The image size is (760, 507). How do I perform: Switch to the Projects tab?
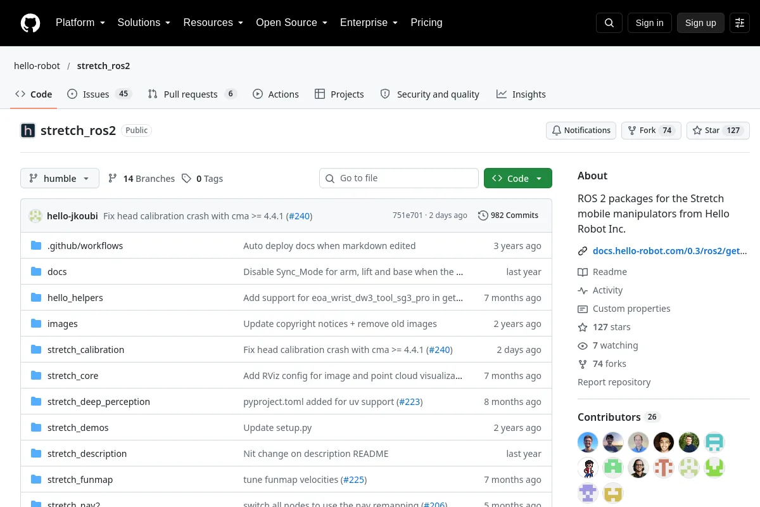click(339, 94)
